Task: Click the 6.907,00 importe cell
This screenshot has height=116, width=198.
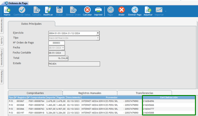Action: (x=51, y=109)
